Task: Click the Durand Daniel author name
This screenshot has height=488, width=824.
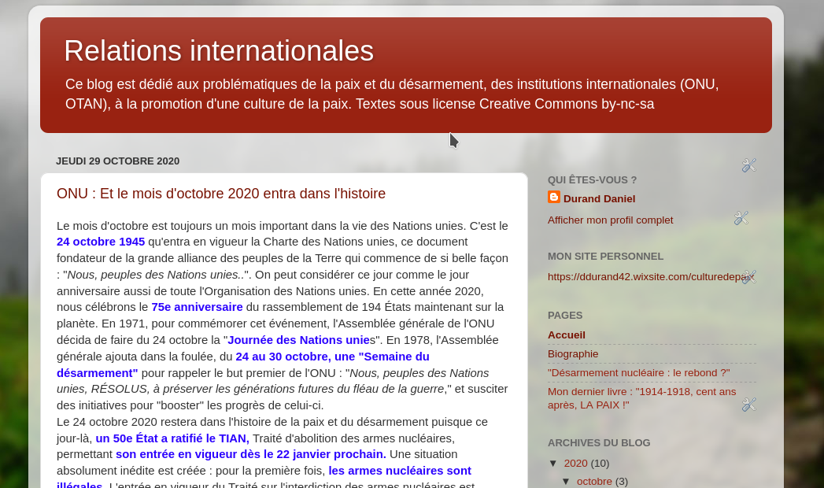Action: (x=599, y=199)
